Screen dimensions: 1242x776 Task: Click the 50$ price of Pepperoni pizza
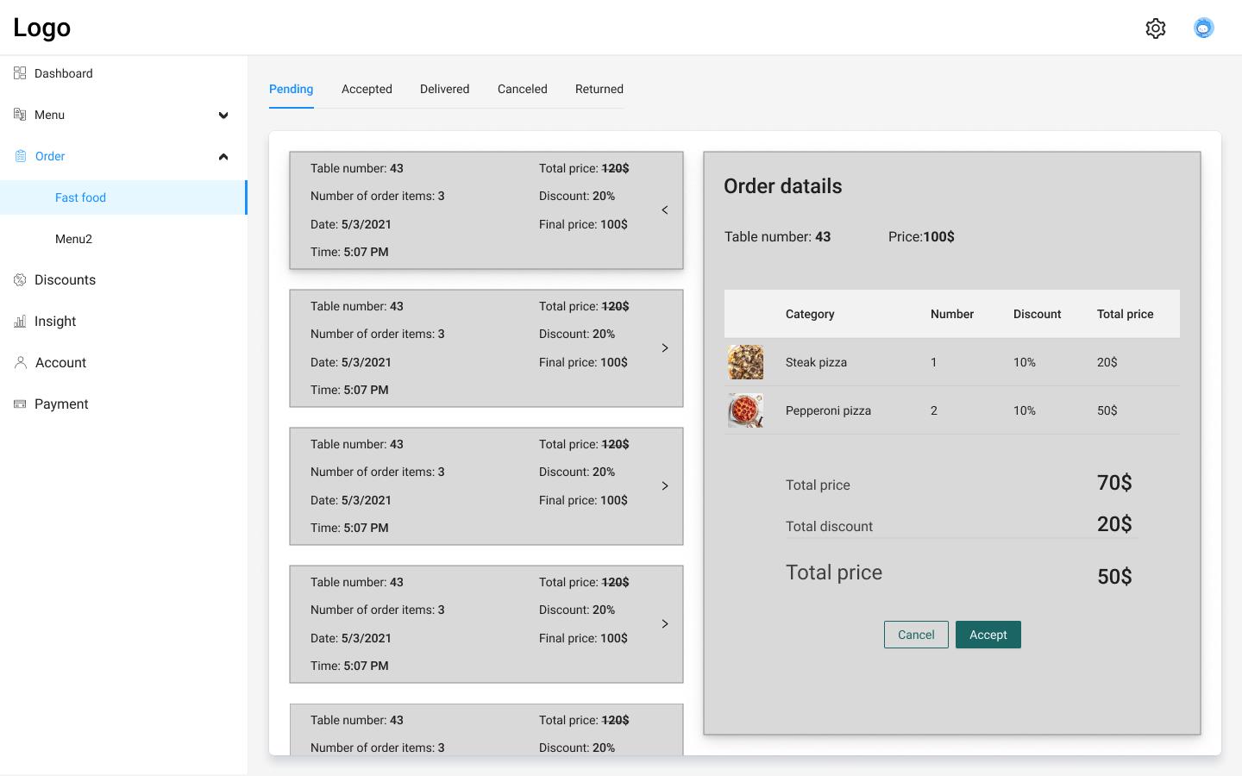click(1107, 410)
